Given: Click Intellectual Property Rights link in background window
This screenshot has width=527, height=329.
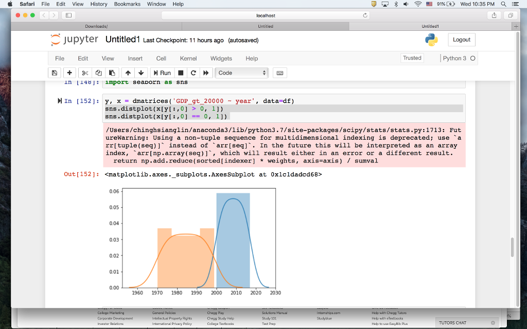Looking at the screenshot, I should (172, 318).
